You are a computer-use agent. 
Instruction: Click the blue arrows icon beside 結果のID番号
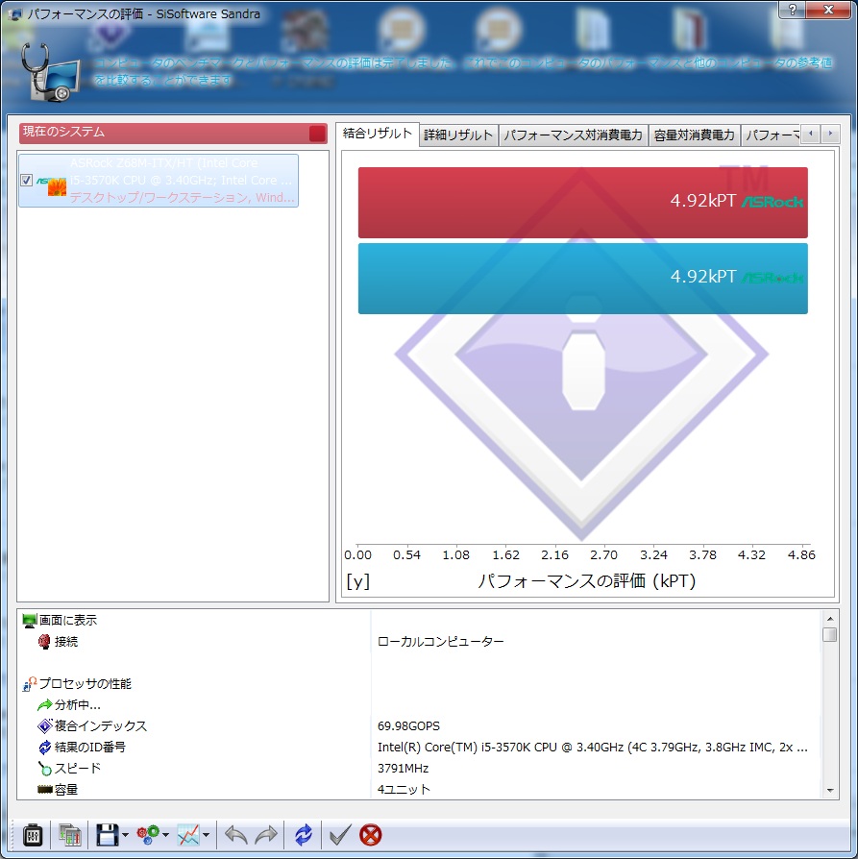(44, 748)
